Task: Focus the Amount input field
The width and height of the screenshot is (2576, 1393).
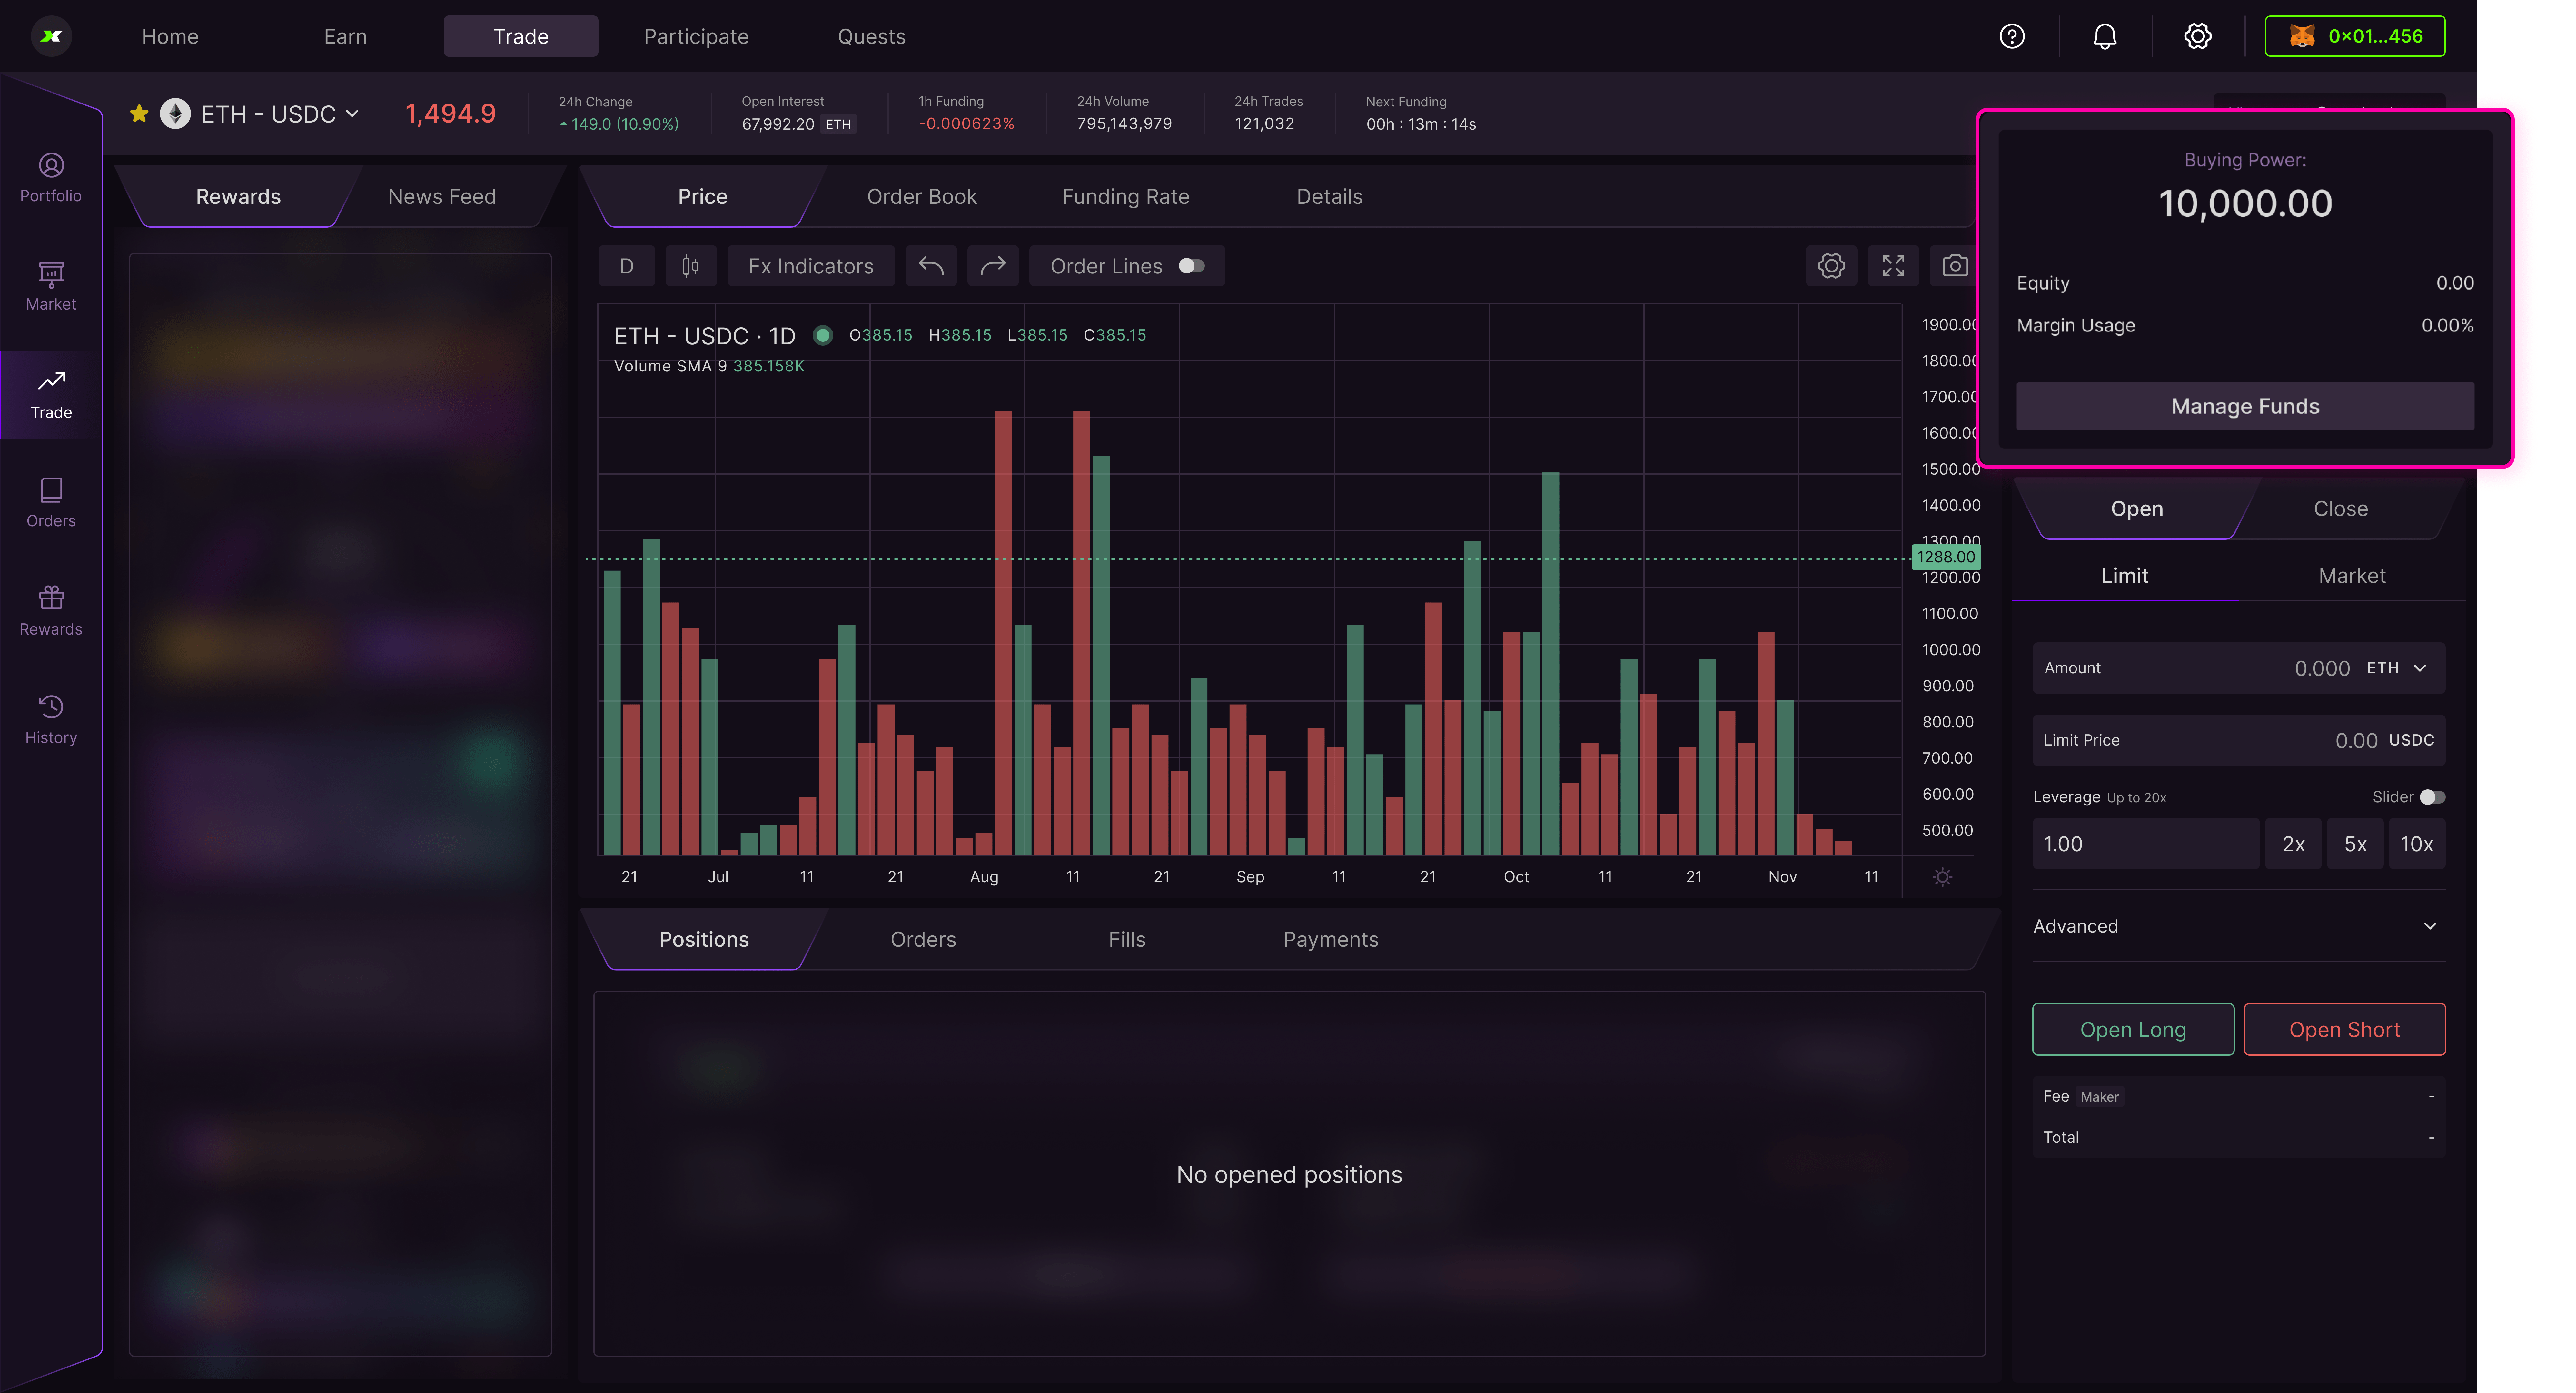Action: click(2239, 668)
